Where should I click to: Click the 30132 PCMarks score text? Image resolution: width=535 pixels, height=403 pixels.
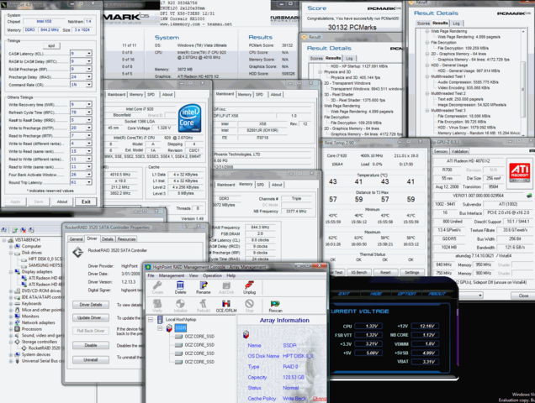point(352,27)
